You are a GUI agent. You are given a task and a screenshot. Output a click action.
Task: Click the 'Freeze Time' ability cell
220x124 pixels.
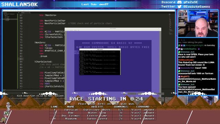[x=97, y=116]
